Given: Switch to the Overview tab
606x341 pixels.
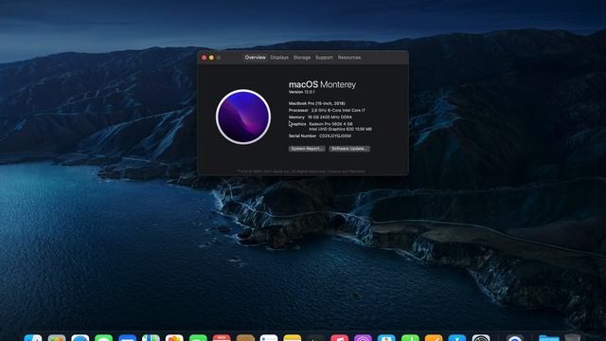Looking at the screenshot, I should pyautogui.click(x=255, y=57).
